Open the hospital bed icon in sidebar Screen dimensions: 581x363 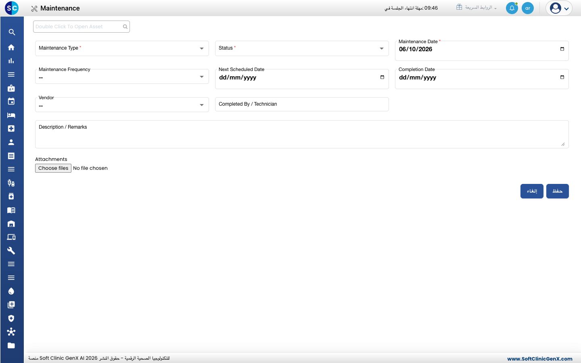(11, 115)
